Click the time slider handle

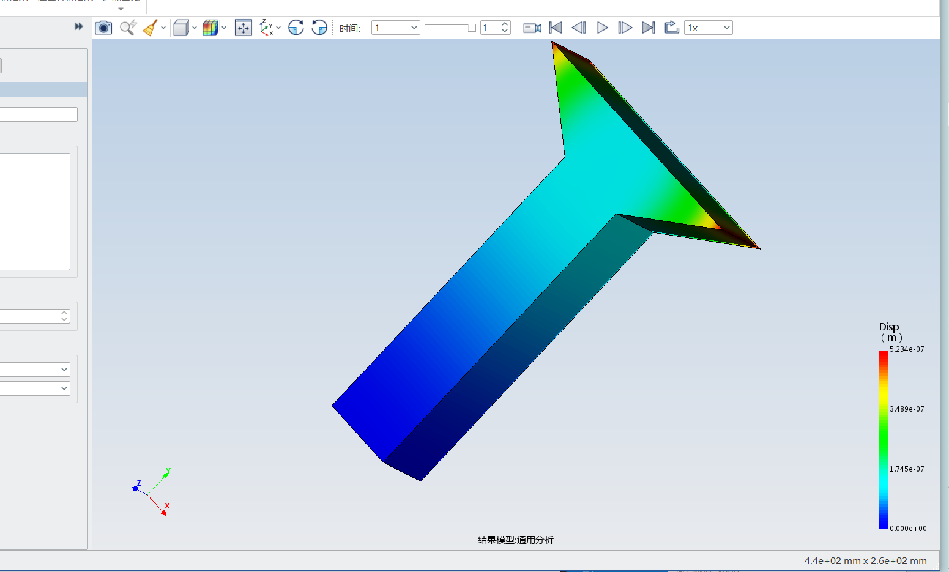click(472, 28)
